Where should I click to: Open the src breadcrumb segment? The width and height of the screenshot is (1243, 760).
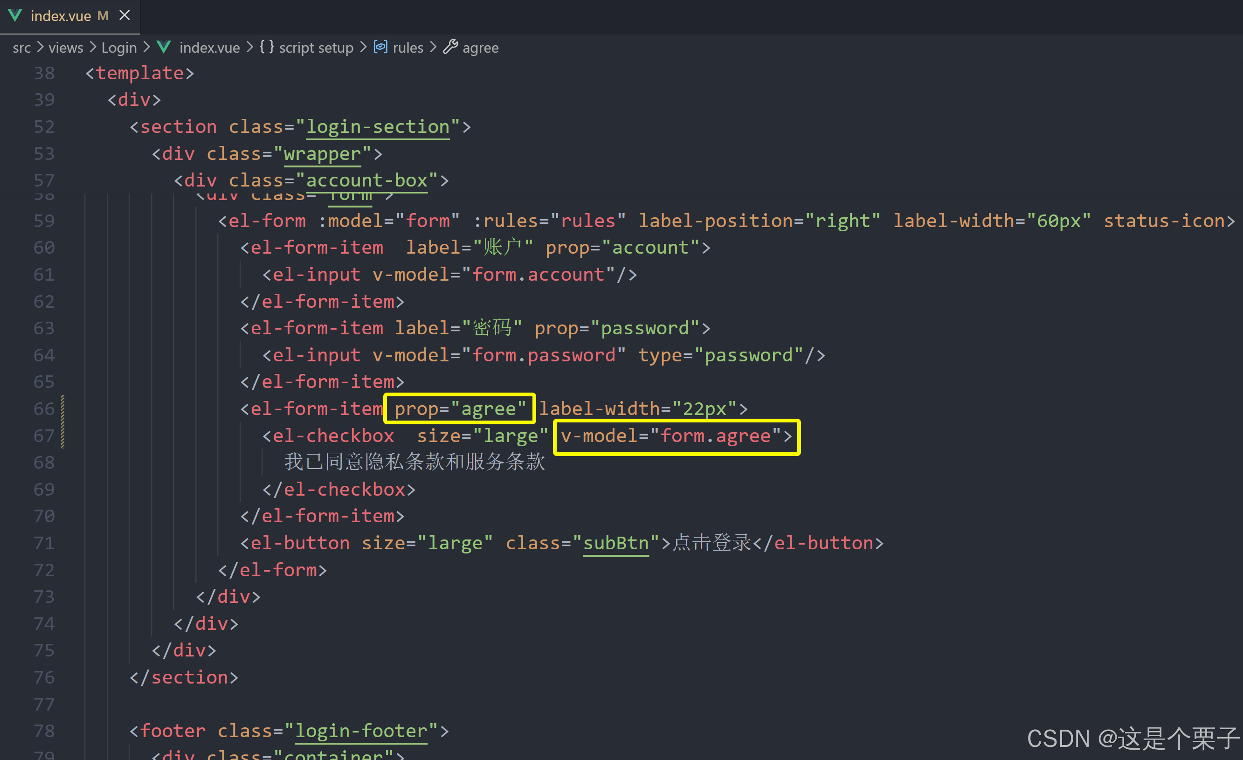(22, 48)
